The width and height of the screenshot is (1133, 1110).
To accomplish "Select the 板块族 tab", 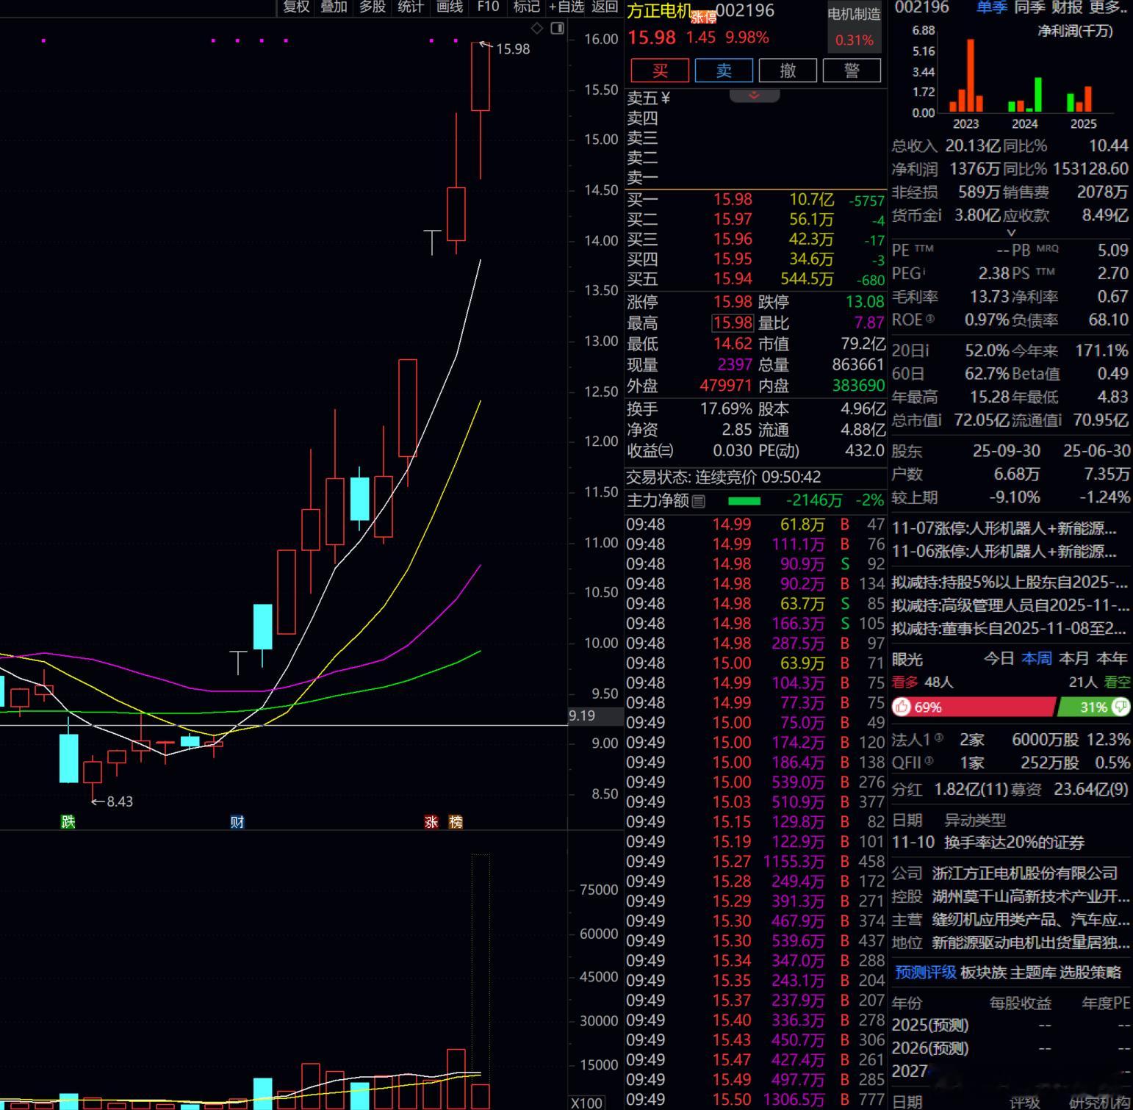I will click(982, 972).
